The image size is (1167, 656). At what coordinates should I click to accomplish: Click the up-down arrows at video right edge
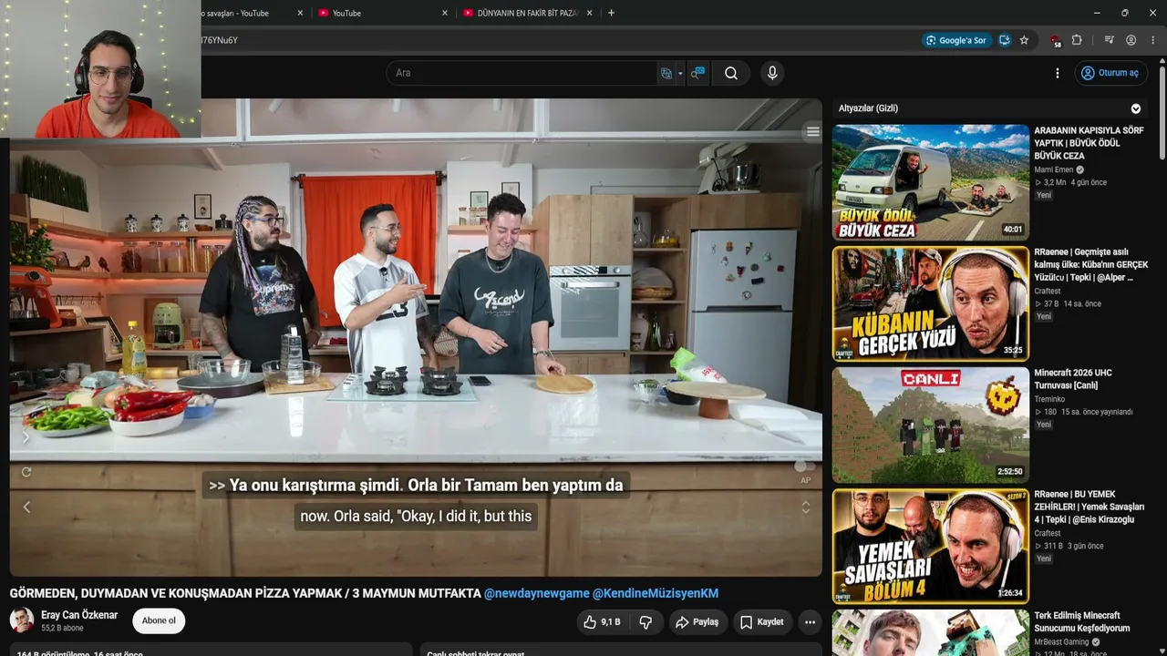coord(806,507)
